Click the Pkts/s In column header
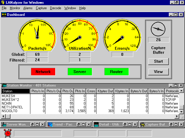 [38, 91]
